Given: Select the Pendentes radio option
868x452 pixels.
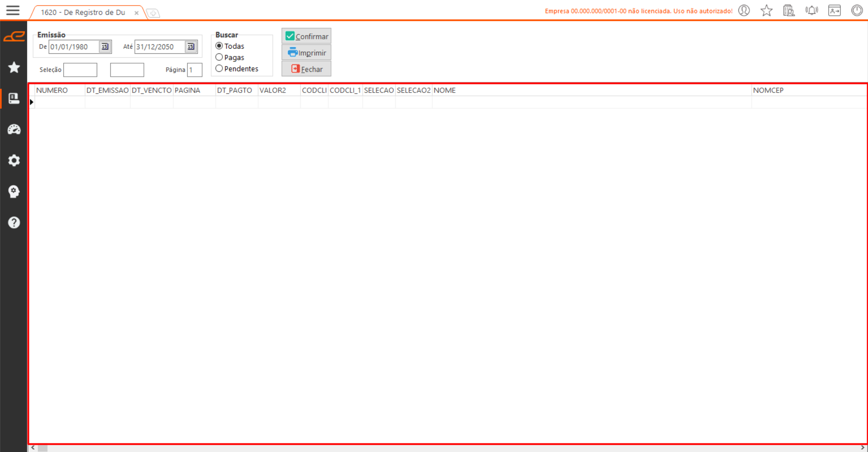Looking at the screenshot, I should click(219, 69).
